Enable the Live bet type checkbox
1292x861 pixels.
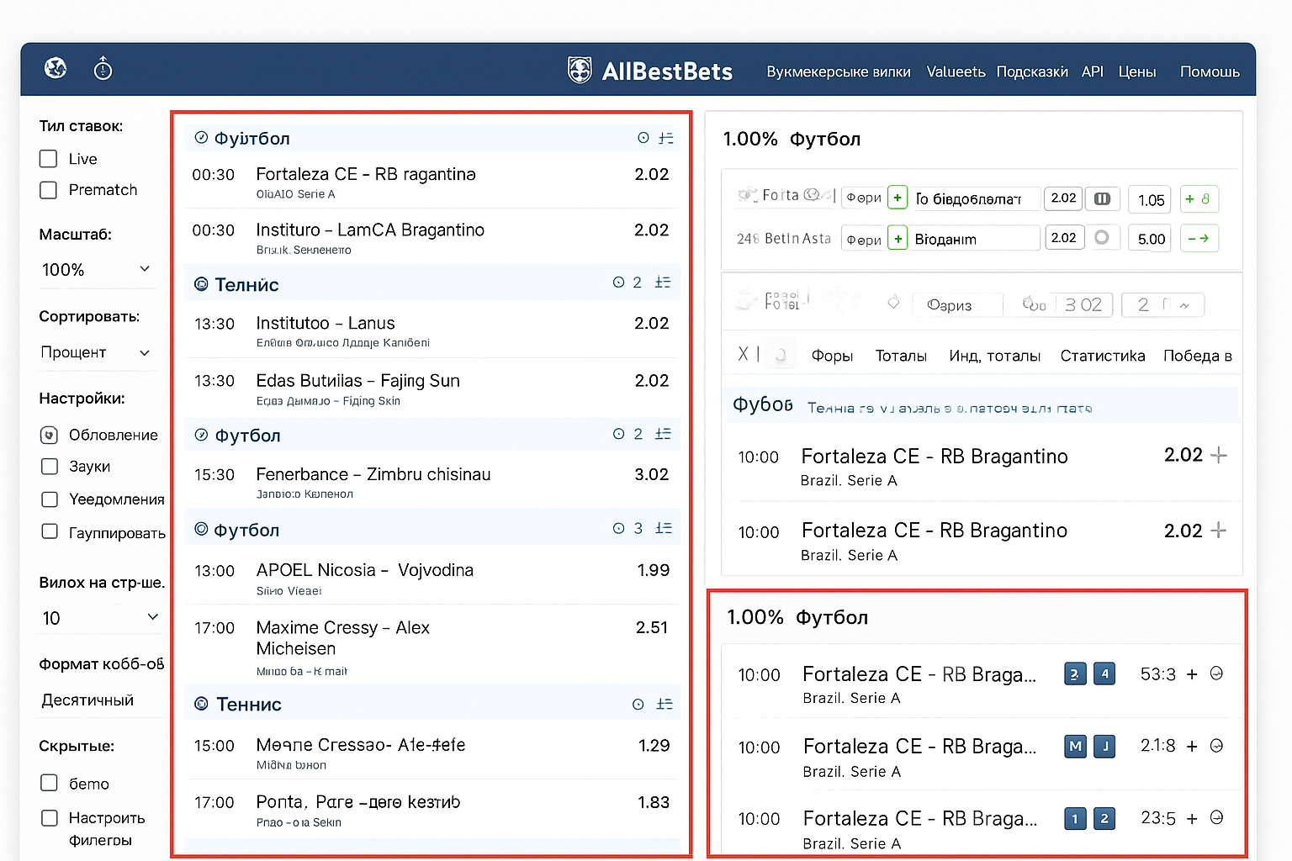point(49,159)
